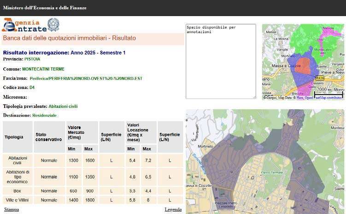Click the Parco Termale label on large map

[272, 172]
